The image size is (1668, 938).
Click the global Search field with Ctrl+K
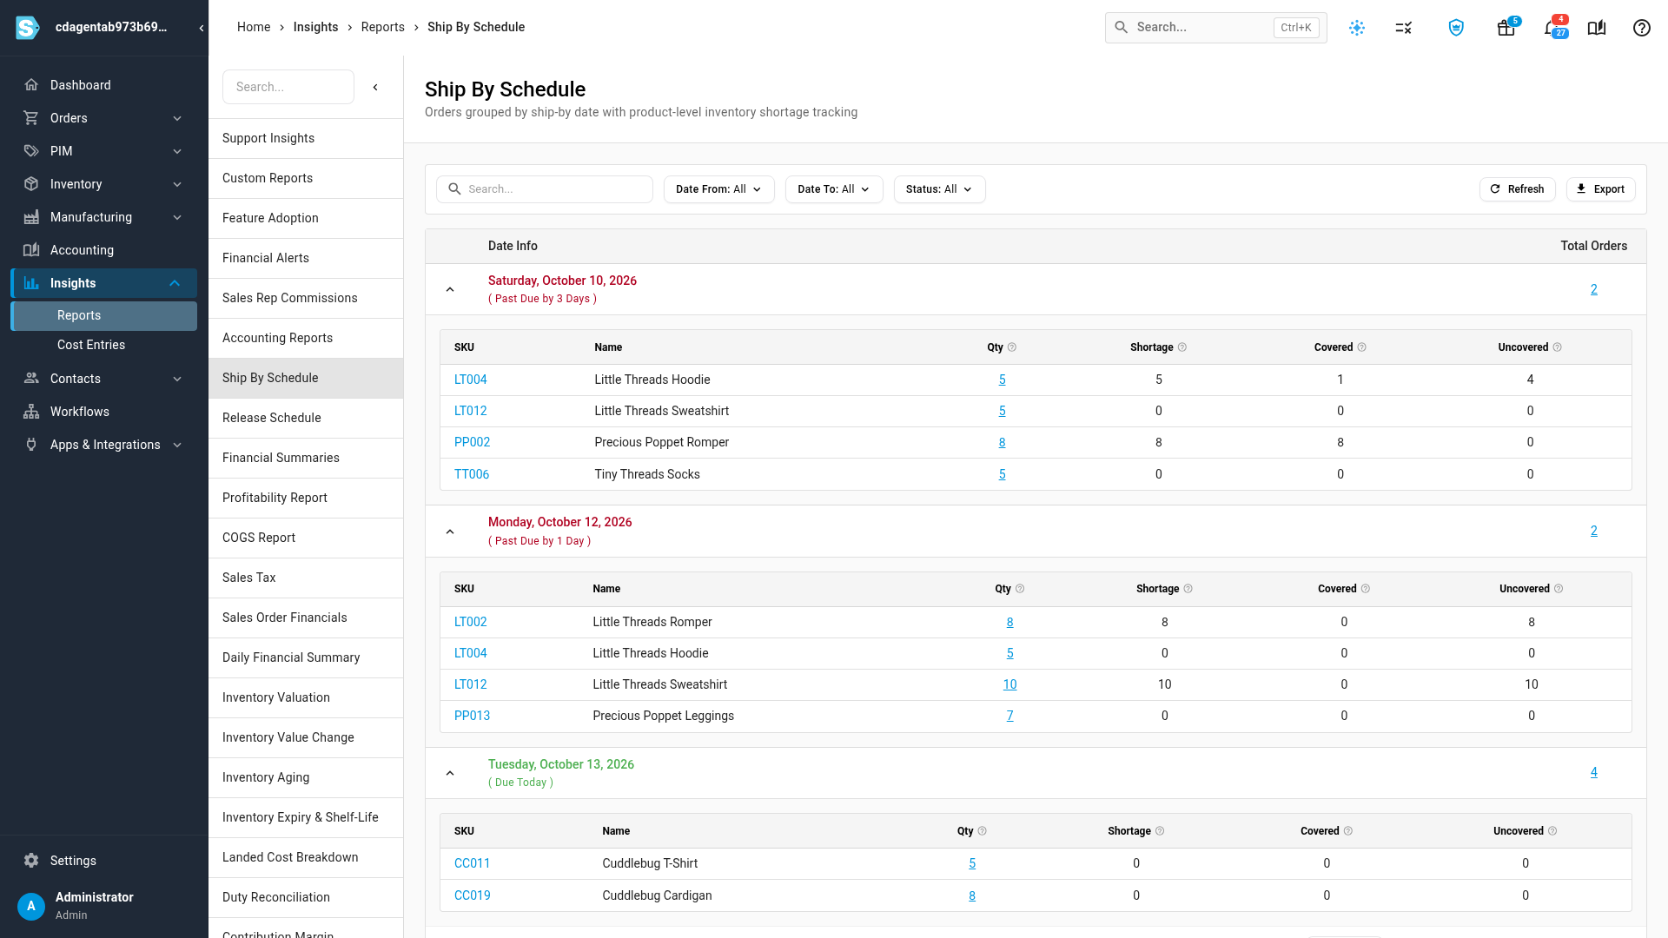pyautogui.click(x=1215, y=28)
